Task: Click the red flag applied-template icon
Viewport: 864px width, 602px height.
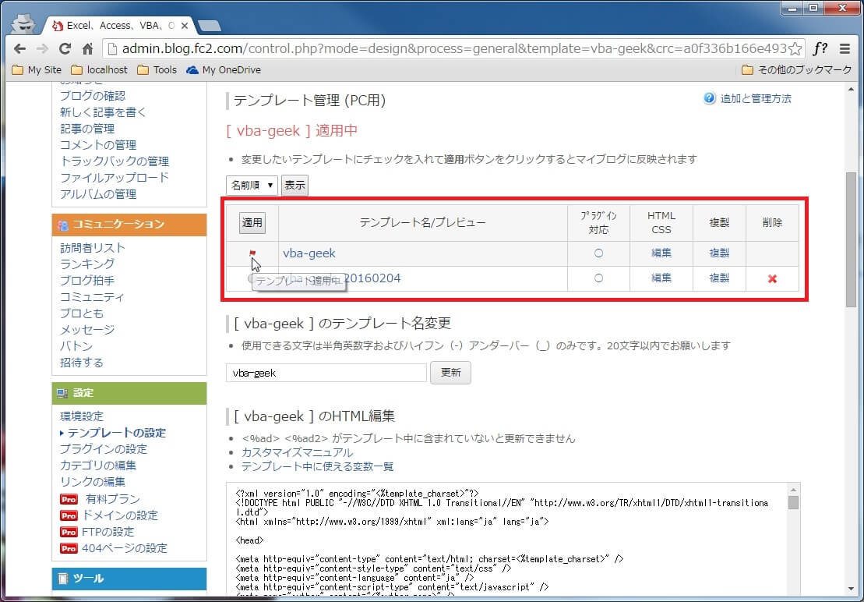Action: pyautogui.click(x=252, y=253)
